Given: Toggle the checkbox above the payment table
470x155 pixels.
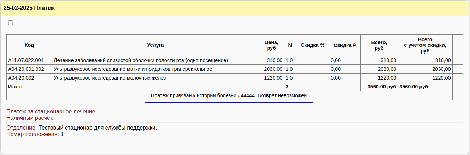Looking at the screenshot, I should tap(11, 23).
